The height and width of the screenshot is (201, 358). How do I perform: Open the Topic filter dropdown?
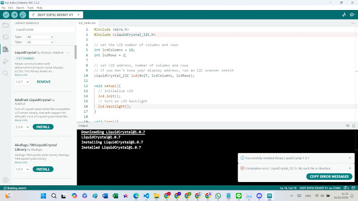click(40, 42)
